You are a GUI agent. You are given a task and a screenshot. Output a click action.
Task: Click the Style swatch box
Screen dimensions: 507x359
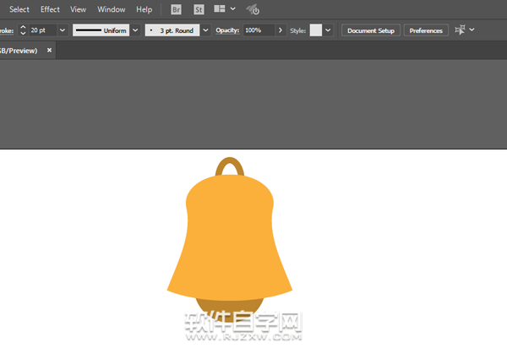pyautogui.click(x=316, y=30)
